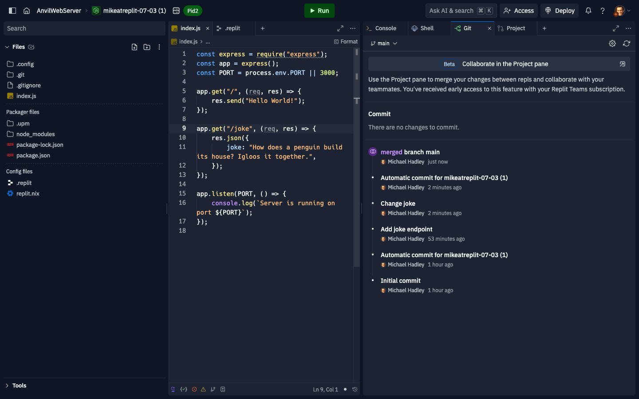Format the code
639x399 pixels.
[346, 42]
